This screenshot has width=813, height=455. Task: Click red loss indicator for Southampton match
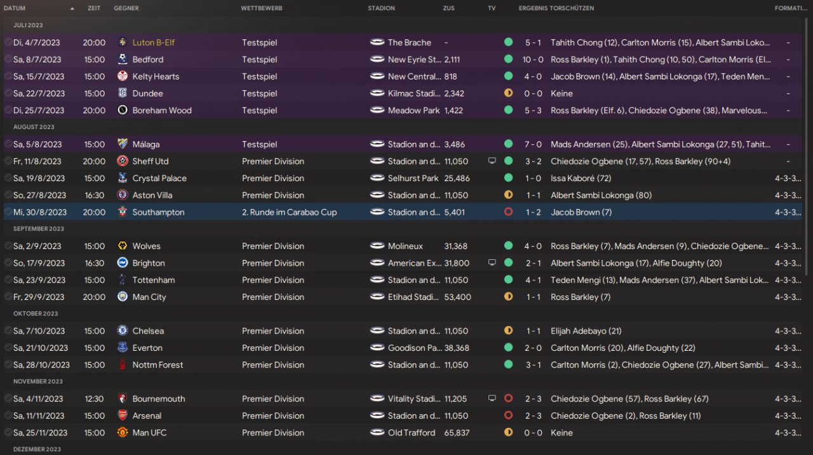click(x=508, y=212)
